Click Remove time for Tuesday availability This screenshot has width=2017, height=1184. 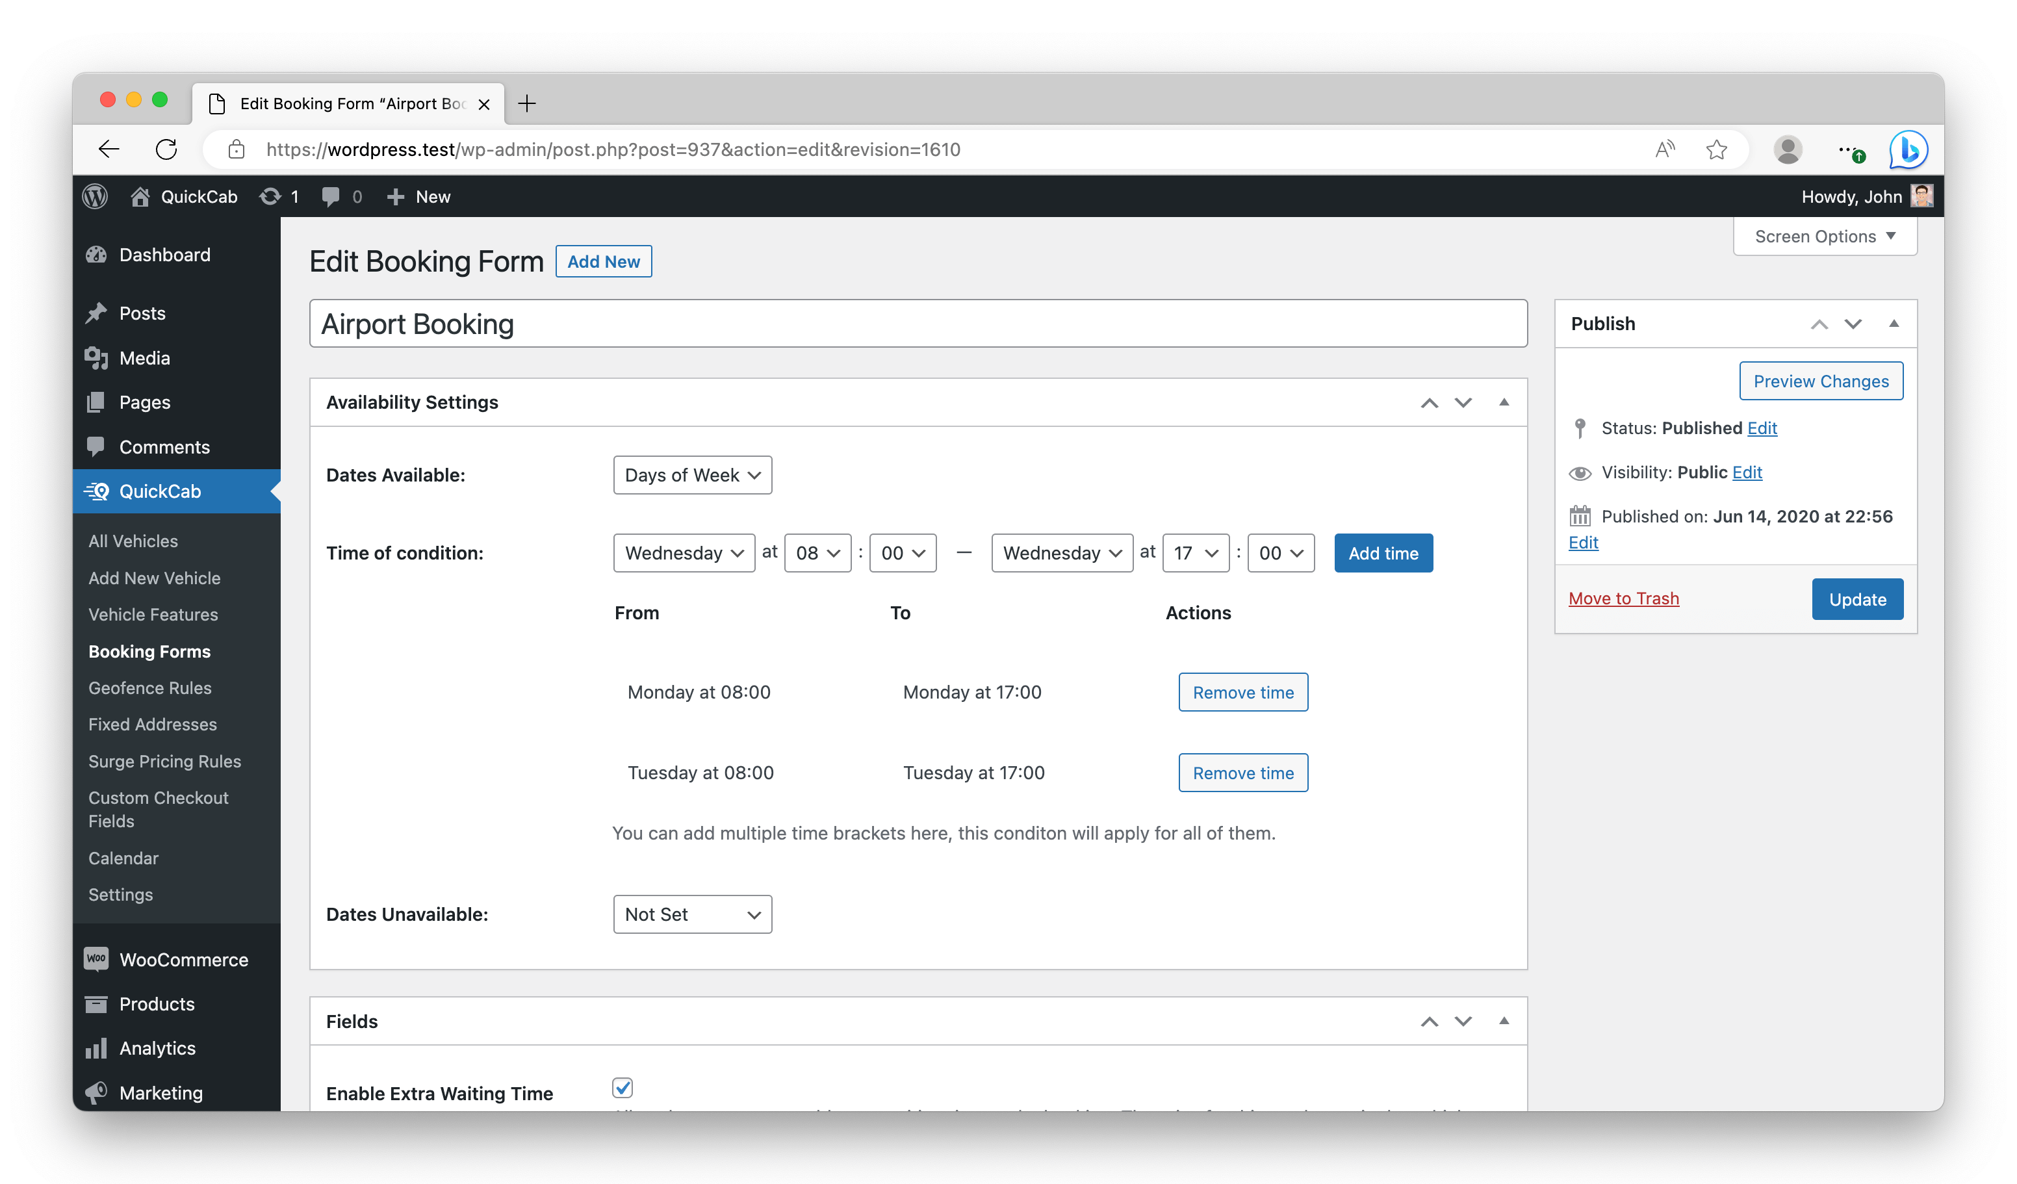click(x=1242, y=773)
